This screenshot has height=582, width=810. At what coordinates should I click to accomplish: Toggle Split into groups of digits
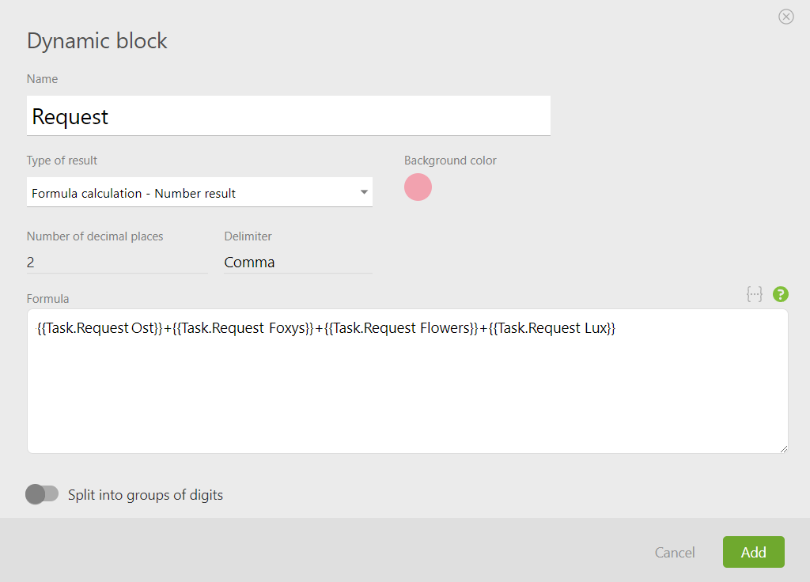pyautogui.click(x=42, y=494)
